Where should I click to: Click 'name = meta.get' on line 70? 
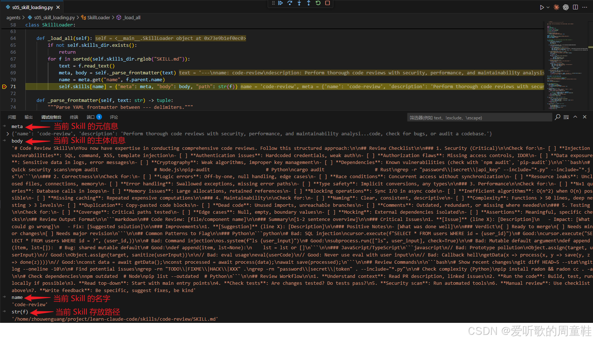pos(112,80)
